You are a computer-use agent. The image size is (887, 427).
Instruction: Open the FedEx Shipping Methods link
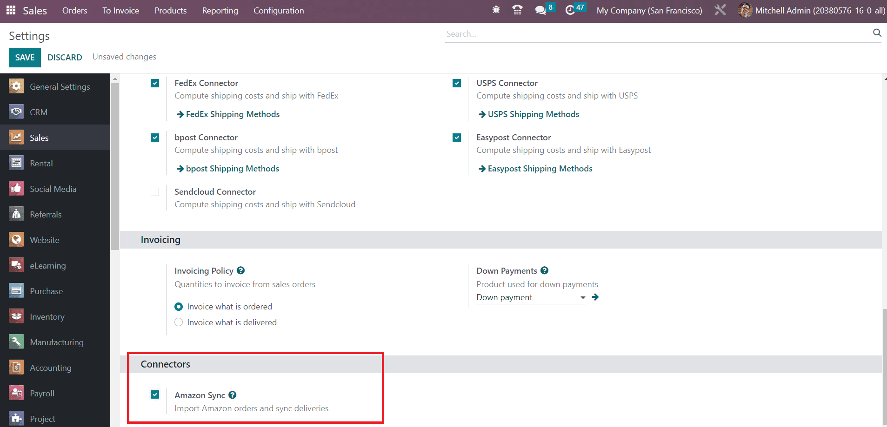coord(233,114)
